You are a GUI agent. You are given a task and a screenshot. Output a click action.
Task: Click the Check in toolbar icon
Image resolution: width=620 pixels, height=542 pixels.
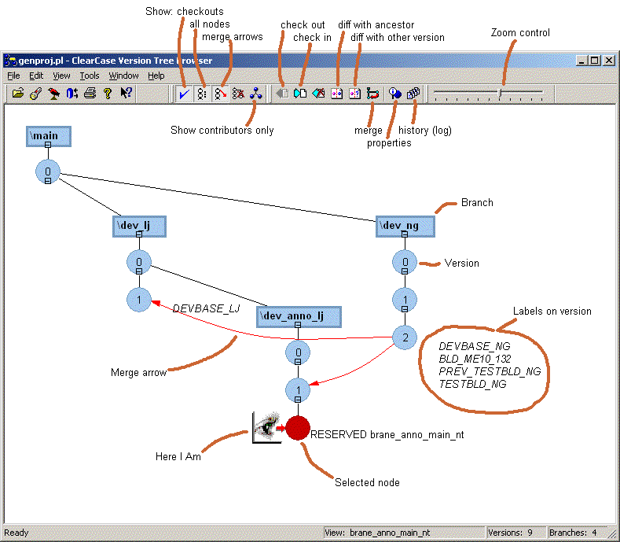click(x=300, y=94)
